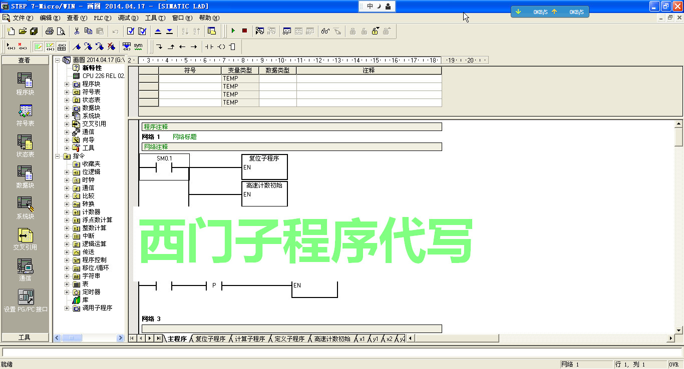
Task: Save the project using the disk icon
Action: point(34,31)
